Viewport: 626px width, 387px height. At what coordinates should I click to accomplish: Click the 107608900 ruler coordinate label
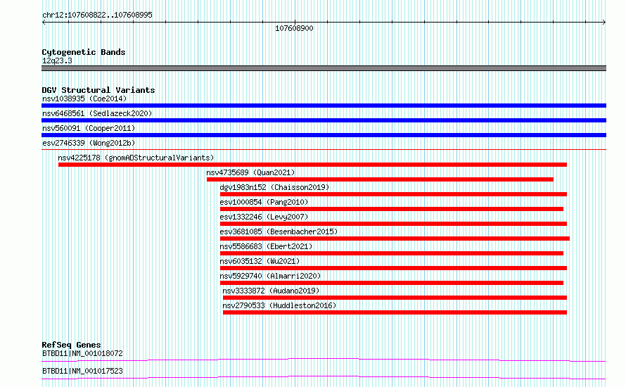tap(294, 28)
